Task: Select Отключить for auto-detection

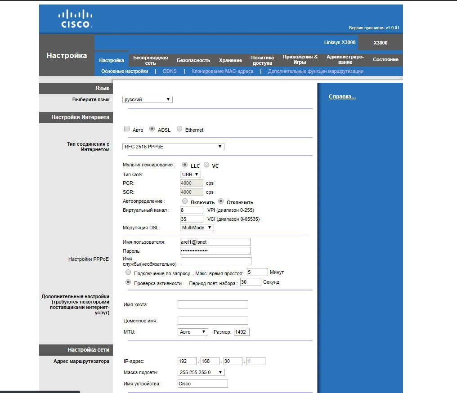Action: pos(221,201)
